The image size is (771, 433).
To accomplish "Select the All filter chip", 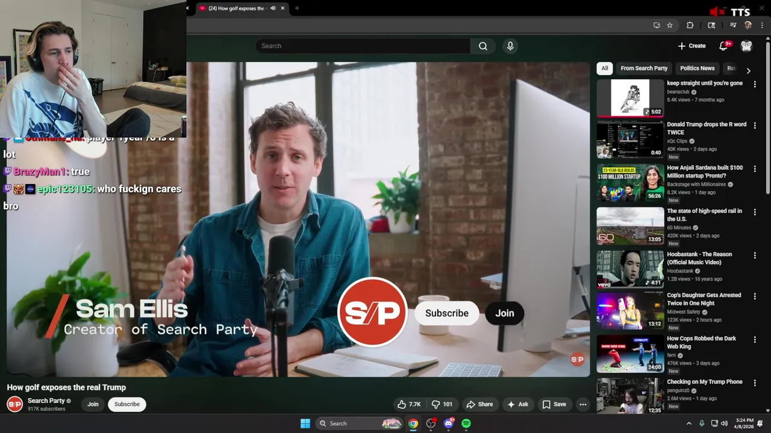I will pos(605,69).
